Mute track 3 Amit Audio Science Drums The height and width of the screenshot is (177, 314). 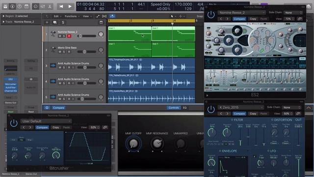coord(60,68)
